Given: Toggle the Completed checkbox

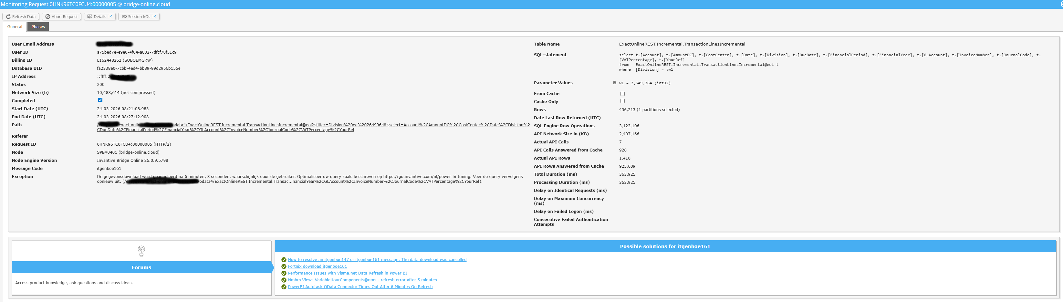Looking at the screenshot, I should [x=100, y=100].
